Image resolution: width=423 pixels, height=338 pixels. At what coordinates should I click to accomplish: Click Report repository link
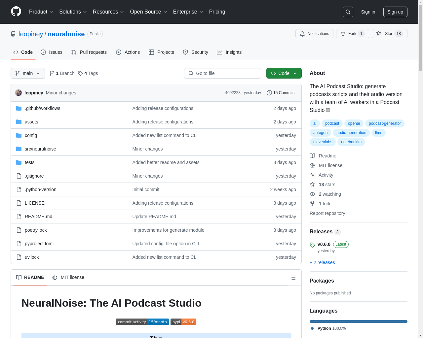[x=327, y=213]
